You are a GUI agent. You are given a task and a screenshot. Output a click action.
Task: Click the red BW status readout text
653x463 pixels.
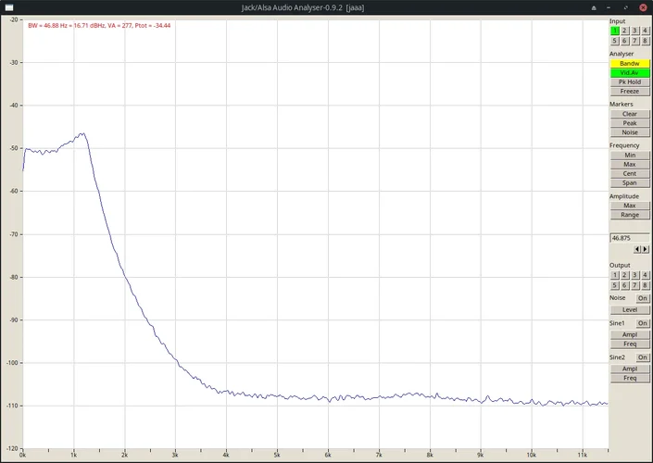(x=99, y=25)
